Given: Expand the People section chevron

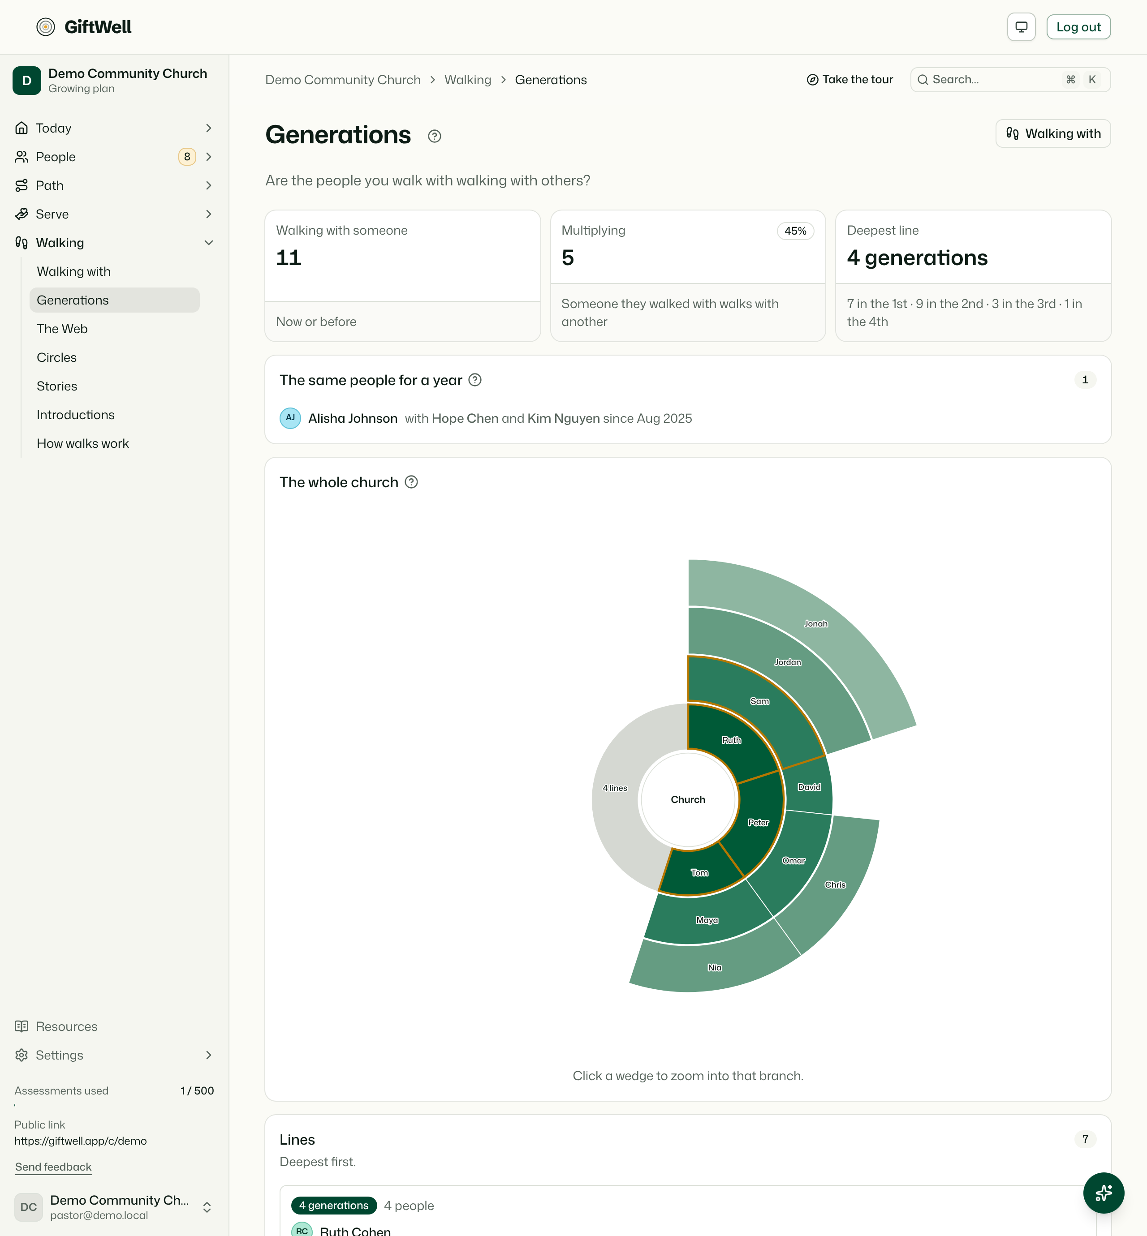Looking at the screenshot, I should coord(208,156).
